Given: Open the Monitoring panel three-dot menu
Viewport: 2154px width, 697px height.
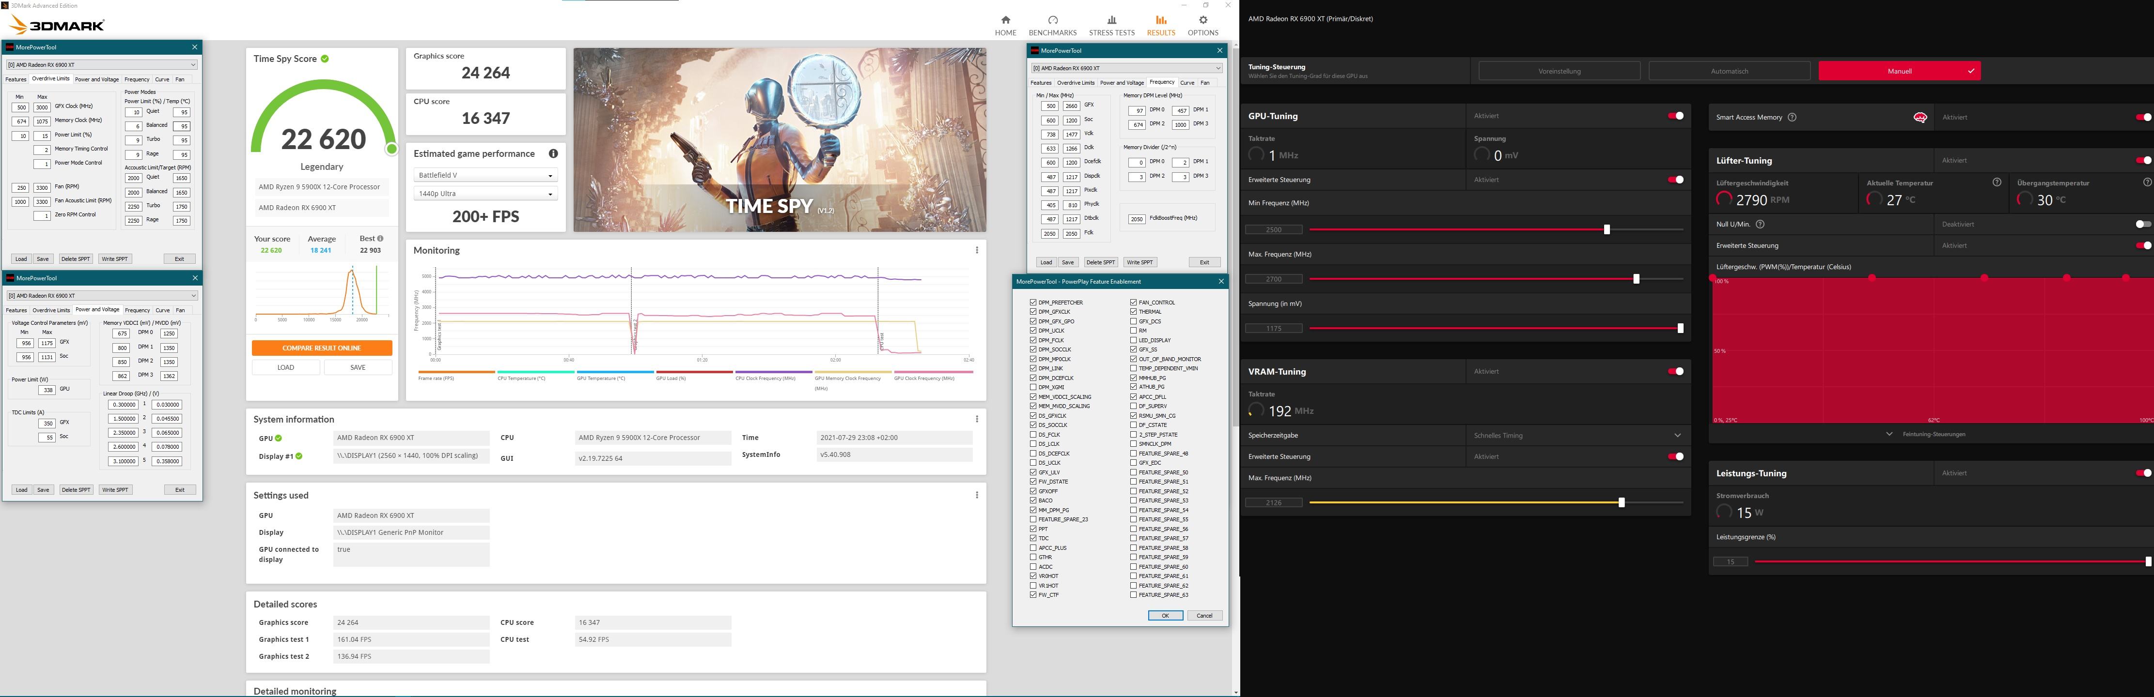Looking at the screenshot, I should (976, 250).
